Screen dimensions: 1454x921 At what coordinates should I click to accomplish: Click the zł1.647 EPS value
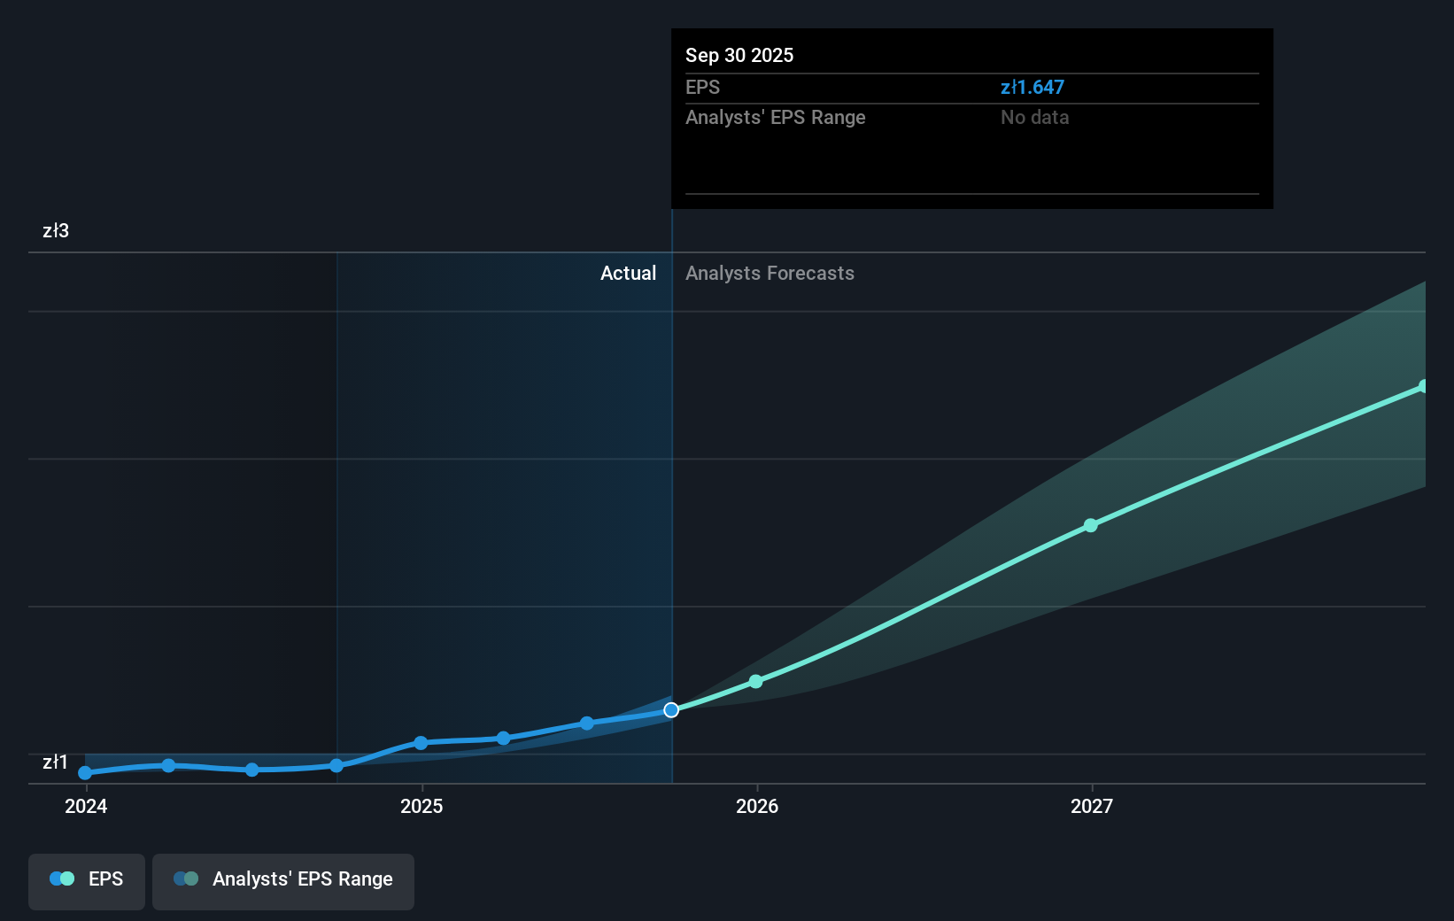[x=1032, y=87]
